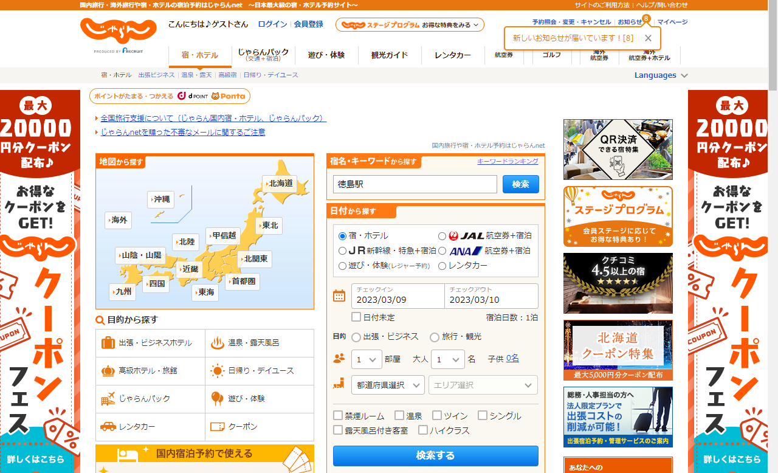Screen dimensions: 778x473
Task: Click the d POINT logo
Action: (x=193, y=96)
